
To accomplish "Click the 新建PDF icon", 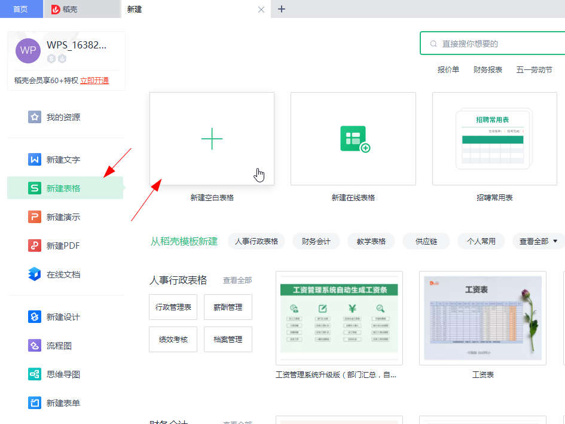I will pyautogui.click(x=35, y=246).
